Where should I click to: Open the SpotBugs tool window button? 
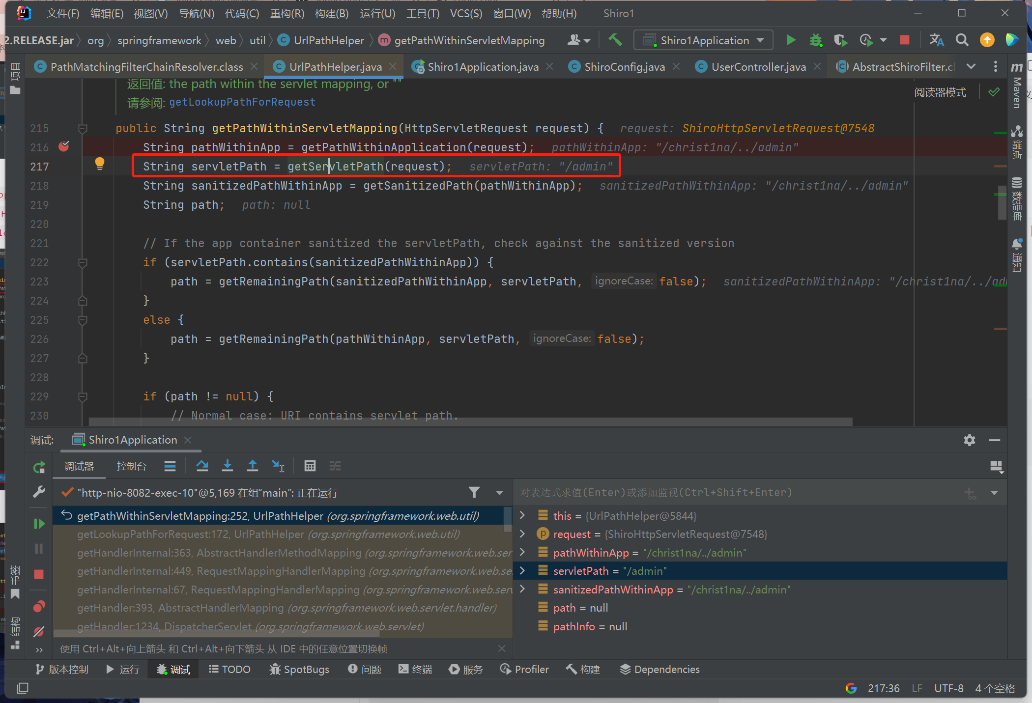click(x=300, y=669)
